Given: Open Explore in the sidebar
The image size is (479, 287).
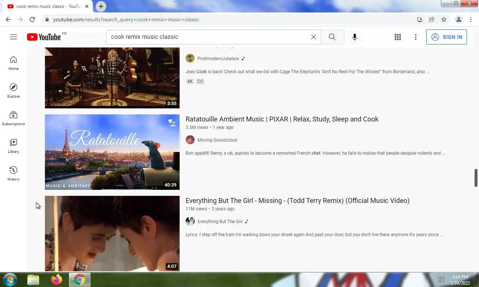Looking at the screenshot, I should (x=13, y=91).
